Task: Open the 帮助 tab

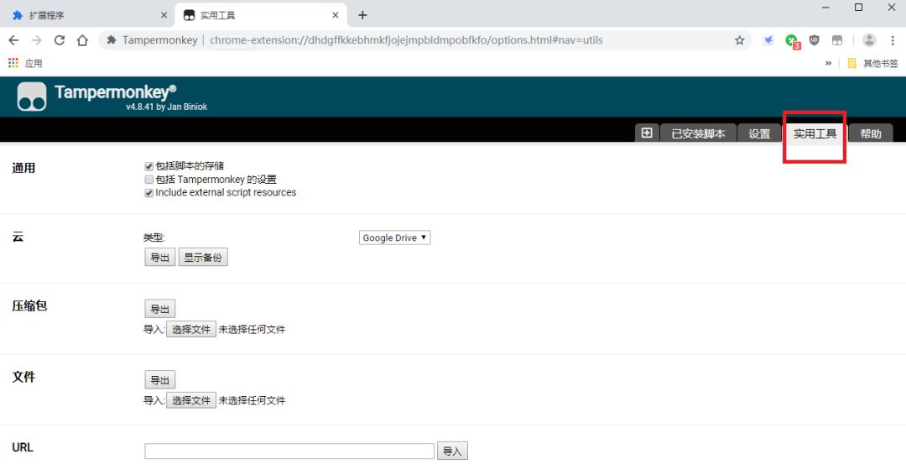Action: tap(870, 133)
